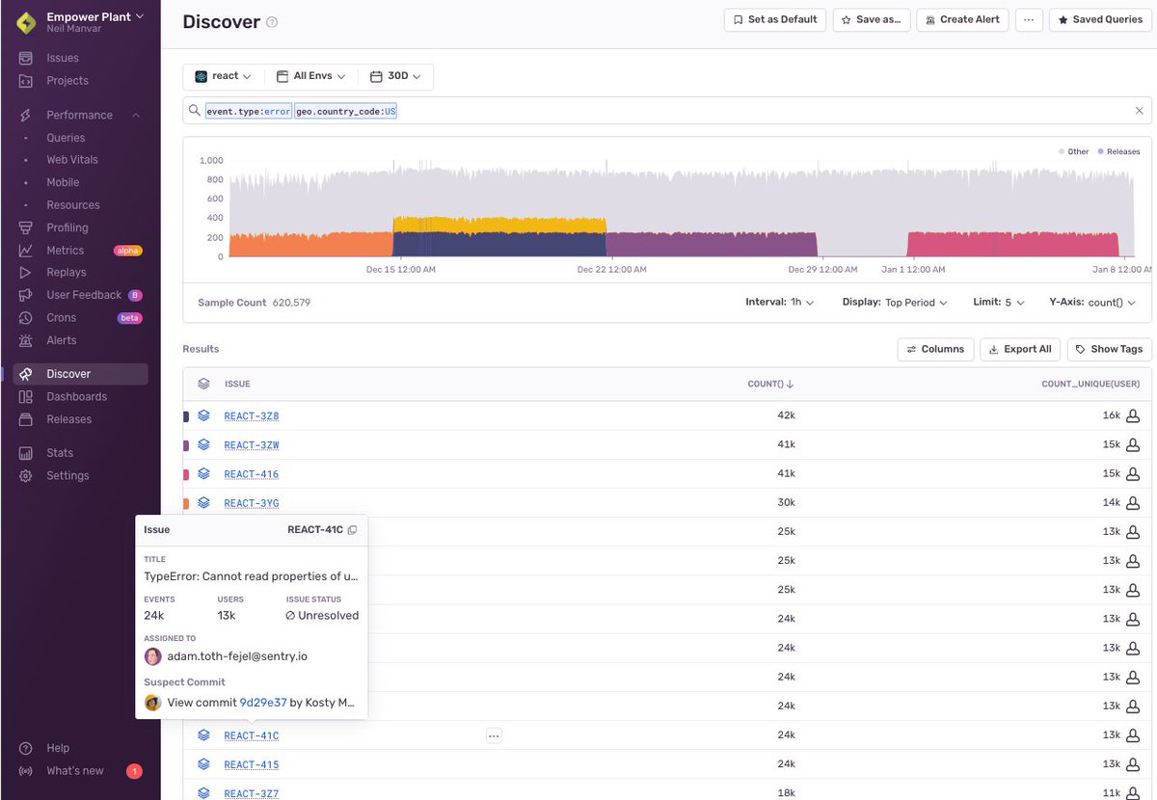1157x800 pixels.
Task: Open issue link REACT-415
Action: point(252,764)
